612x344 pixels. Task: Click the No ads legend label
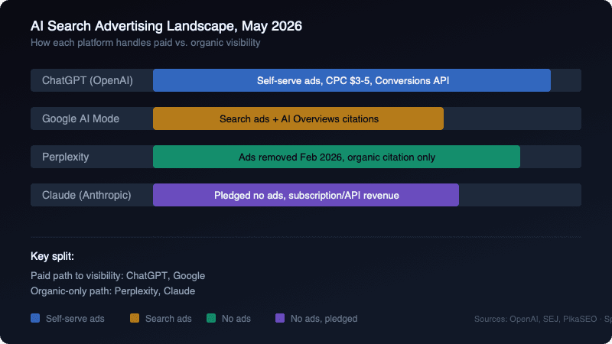click(x=236, y=319)
